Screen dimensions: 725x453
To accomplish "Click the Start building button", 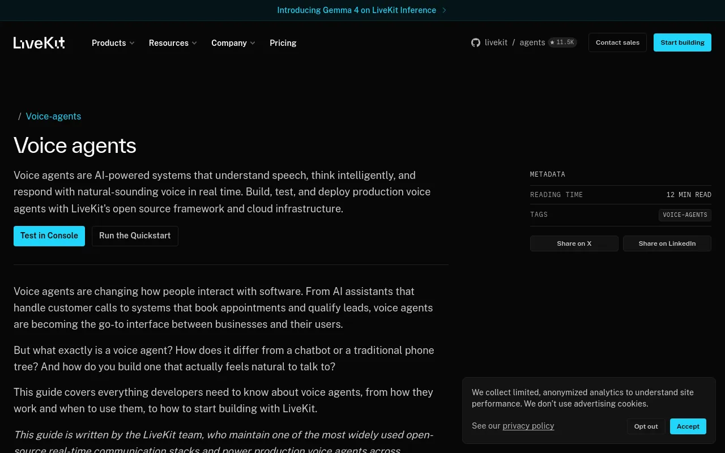I will tap(683, 42).
